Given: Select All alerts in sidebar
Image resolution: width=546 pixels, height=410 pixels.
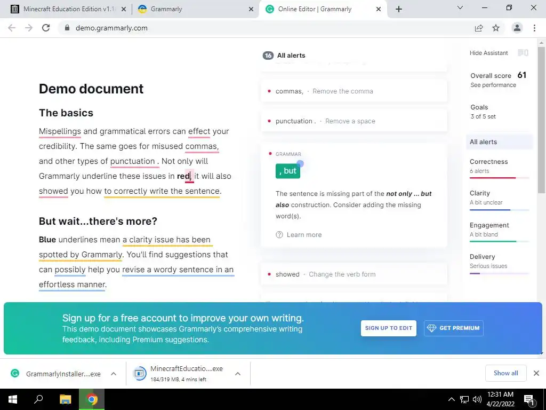Looking at the screenshot, I should 499,142.
